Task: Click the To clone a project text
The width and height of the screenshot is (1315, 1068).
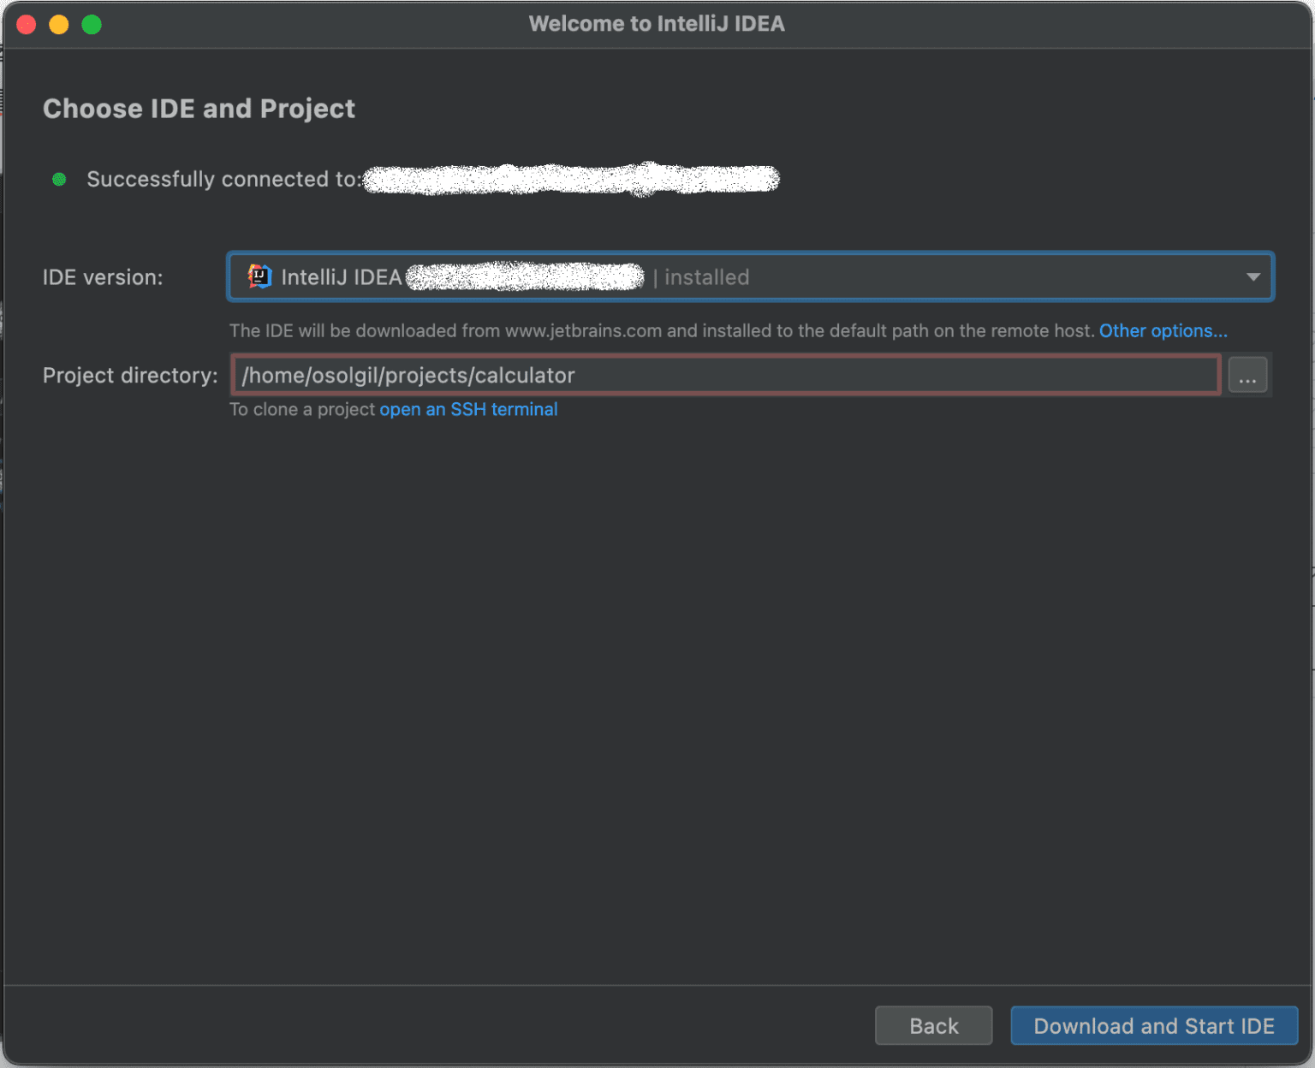Action: [x=302, y=409]
